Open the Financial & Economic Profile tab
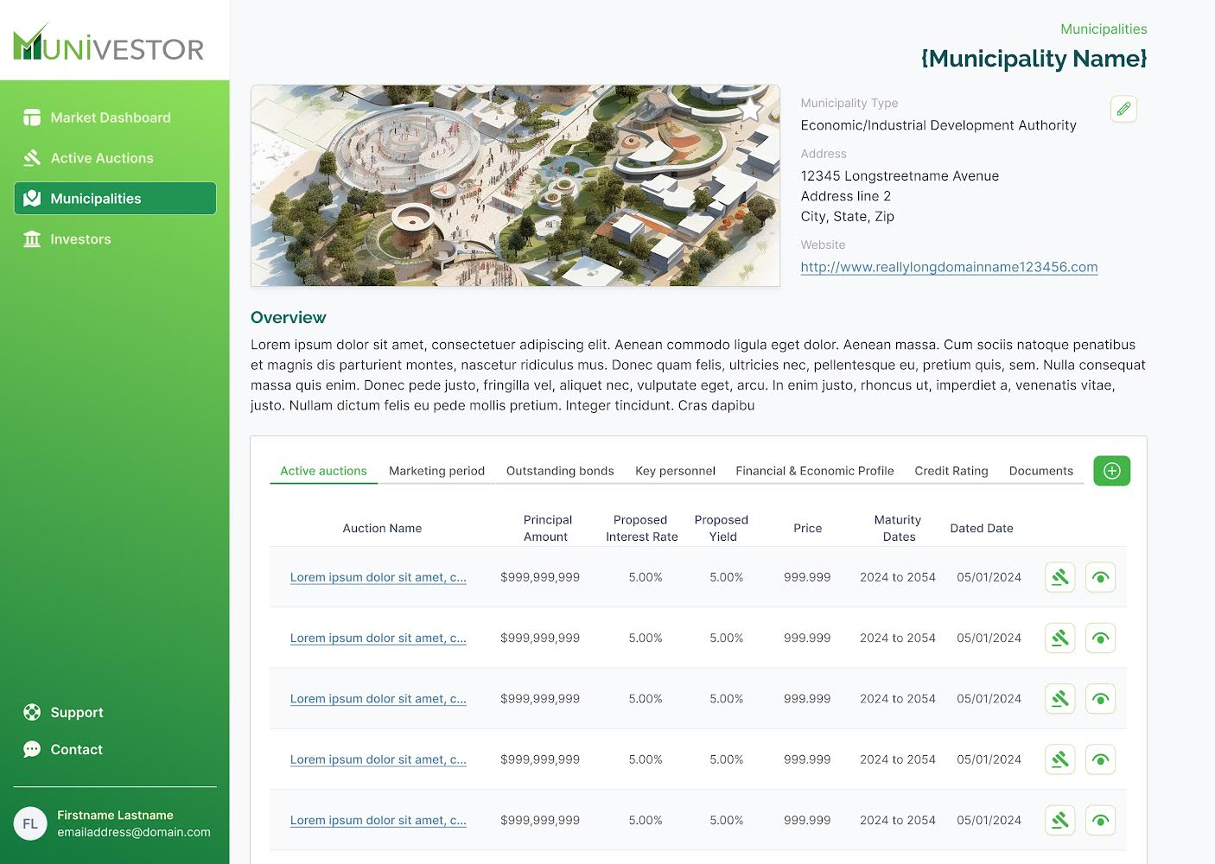 pos(814,471)
